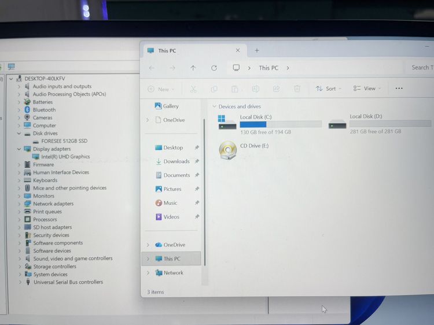Open Pictures quick access folder
The height and width of the screenshot is (325, 434).
coord(168,189)
